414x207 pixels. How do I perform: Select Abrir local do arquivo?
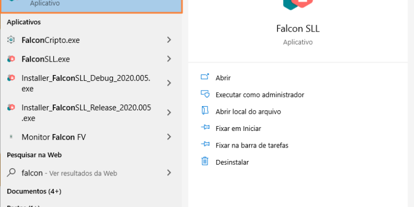coord(248,112)
